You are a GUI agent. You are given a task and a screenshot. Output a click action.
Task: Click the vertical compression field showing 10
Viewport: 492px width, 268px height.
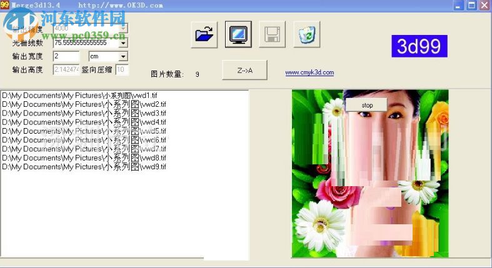pyautogui.click(x=122, y=69)
